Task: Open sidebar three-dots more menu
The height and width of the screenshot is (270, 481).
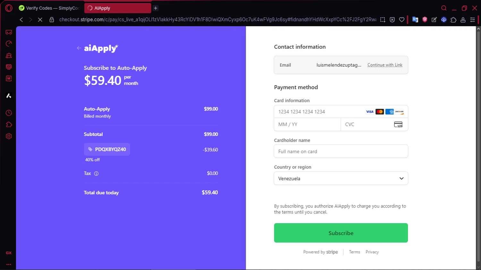Action: tap(9, 264)
